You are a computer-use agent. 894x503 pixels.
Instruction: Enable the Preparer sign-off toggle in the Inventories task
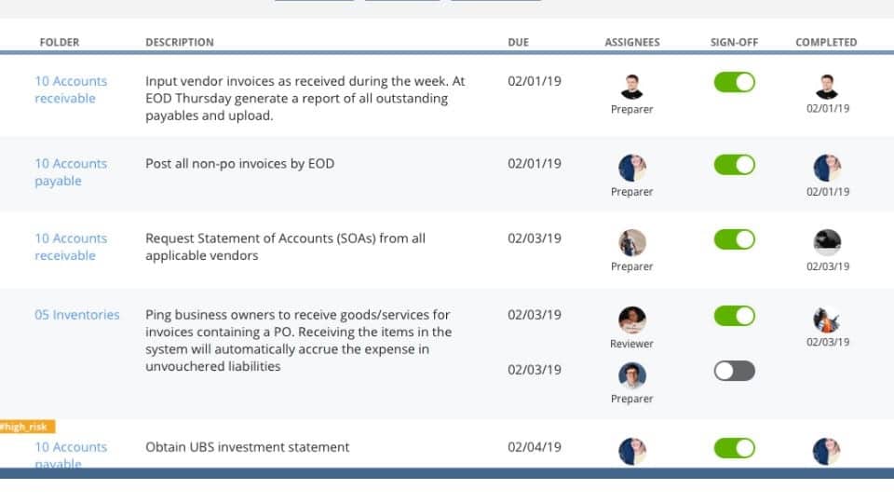(734, 371)
